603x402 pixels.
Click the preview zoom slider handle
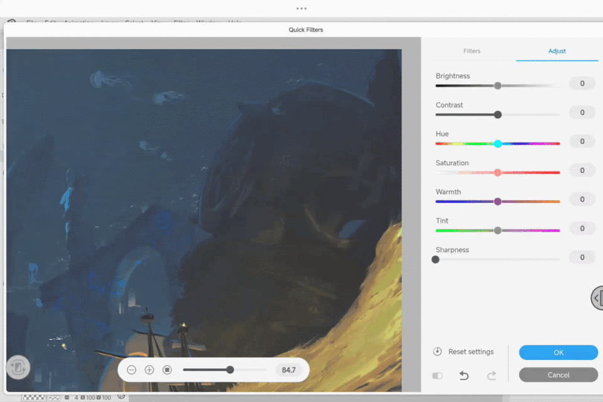[x=230, y=370]
